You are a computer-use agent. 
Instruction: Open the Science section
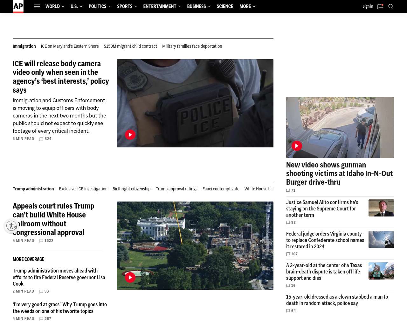(x=225, y=6)
